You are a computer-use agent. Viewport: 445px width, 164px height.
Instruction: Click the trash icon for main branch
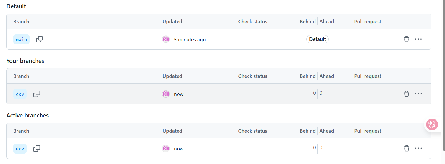[407, 39]
